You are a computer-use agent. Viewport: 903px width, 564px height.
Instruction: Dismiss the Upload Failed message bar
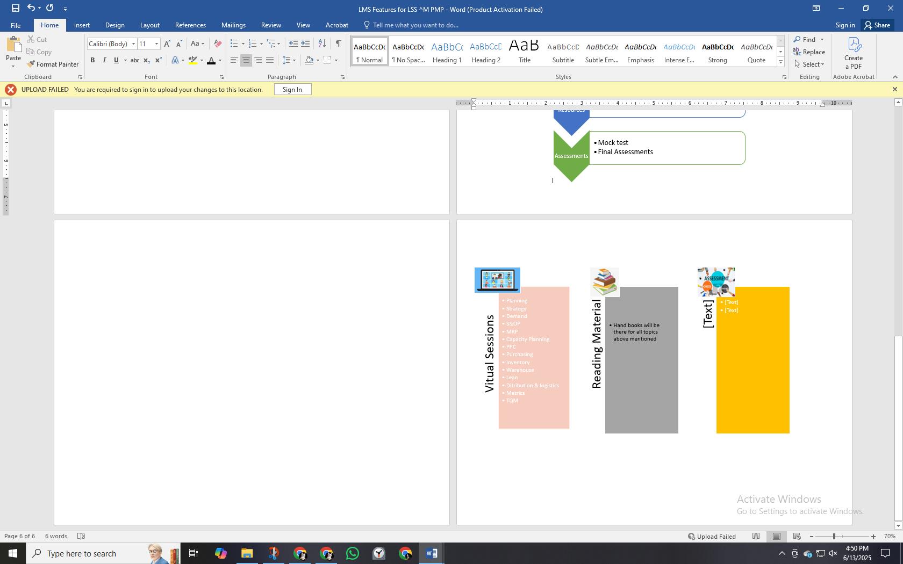(x=894, y=89)
